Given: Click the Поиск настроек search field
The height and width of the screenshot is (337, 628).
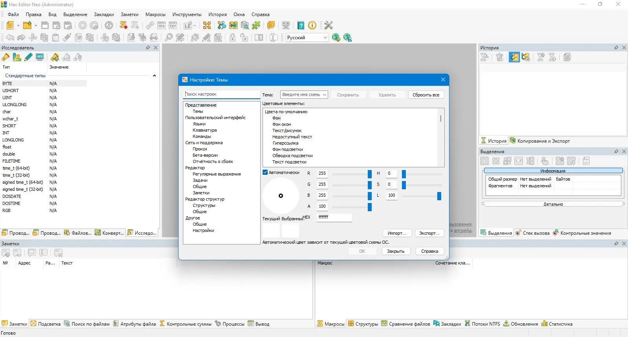Looking at the screenshot, I should click(221, 94).
